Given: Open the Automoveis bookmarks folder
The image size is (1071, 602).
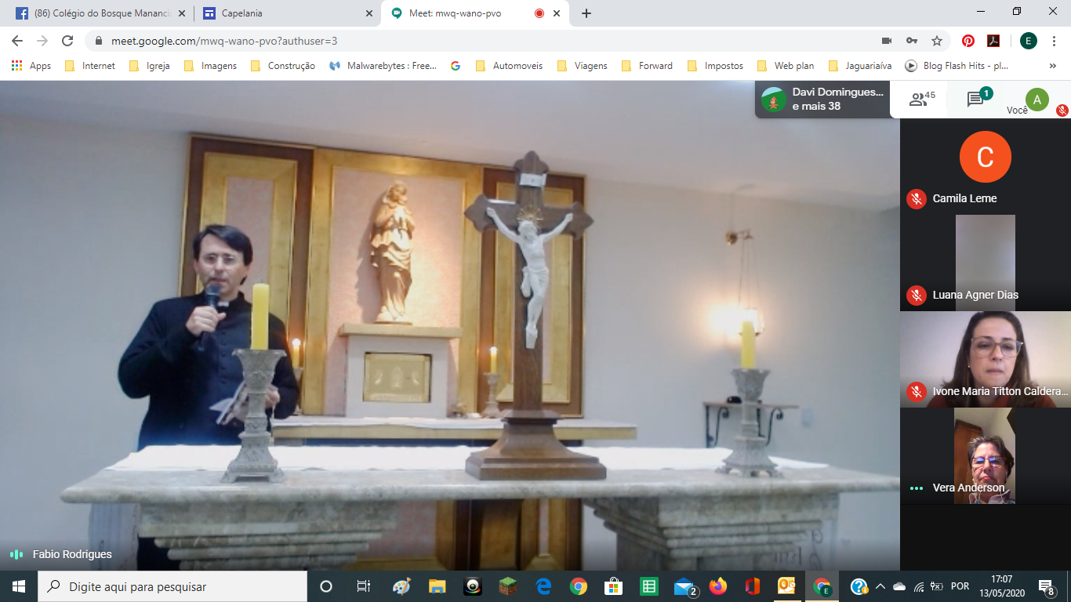Looking at the screenshot, I should [x=509, y=66].
